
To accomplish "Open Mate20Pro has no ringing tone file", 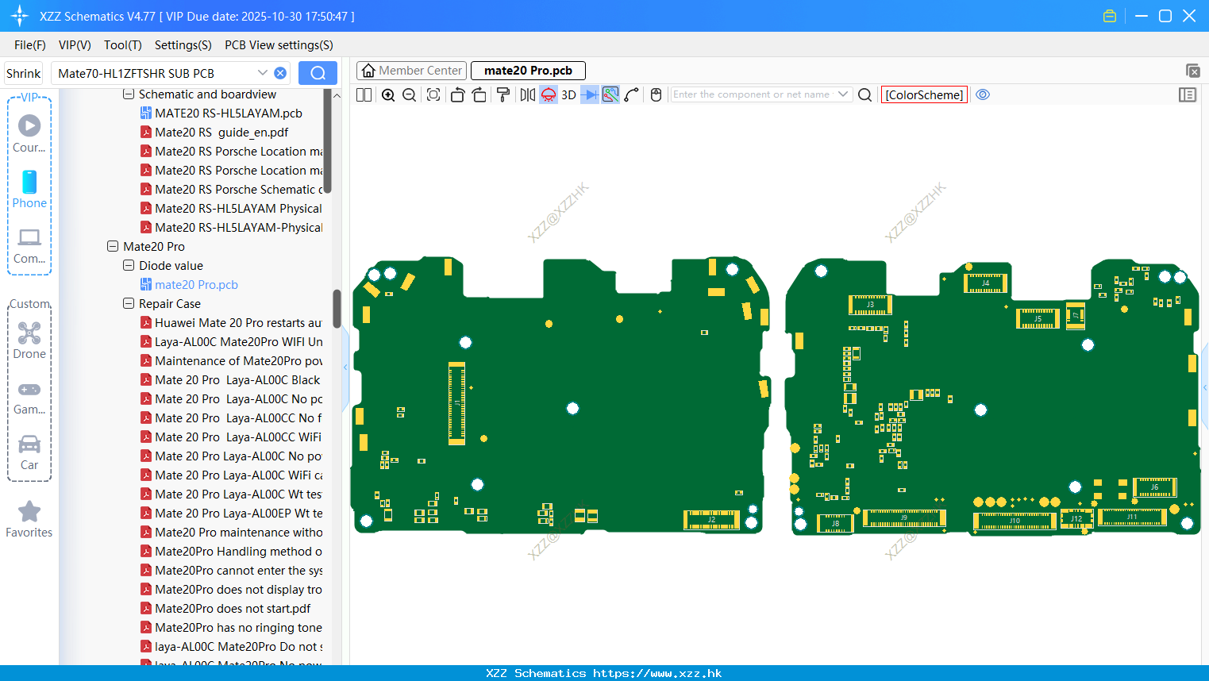I will 231,628.
